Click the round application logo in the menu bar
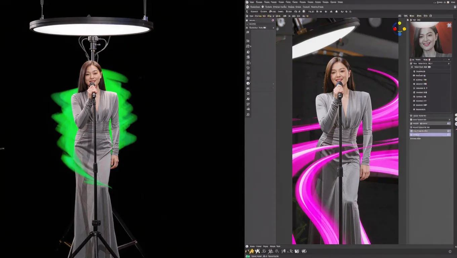The image size is (457, 258). [247, 2]
